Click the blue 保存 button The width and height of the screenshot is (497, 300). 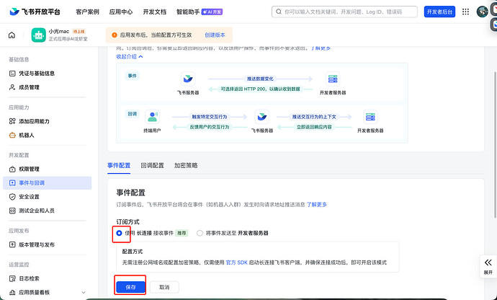(x=130, y=286)
